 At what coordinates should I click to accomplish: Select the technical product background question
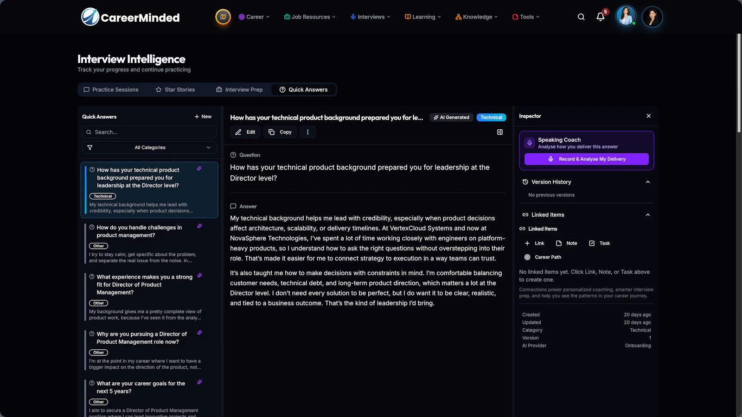149,190
